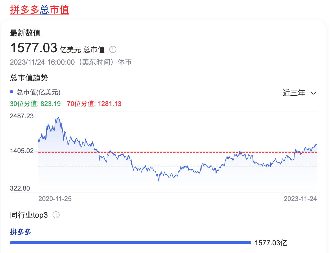Click the green dashed 30th percentile line
Image resolution: width=334 pixels, height=253 pixels.
point(178,166)
